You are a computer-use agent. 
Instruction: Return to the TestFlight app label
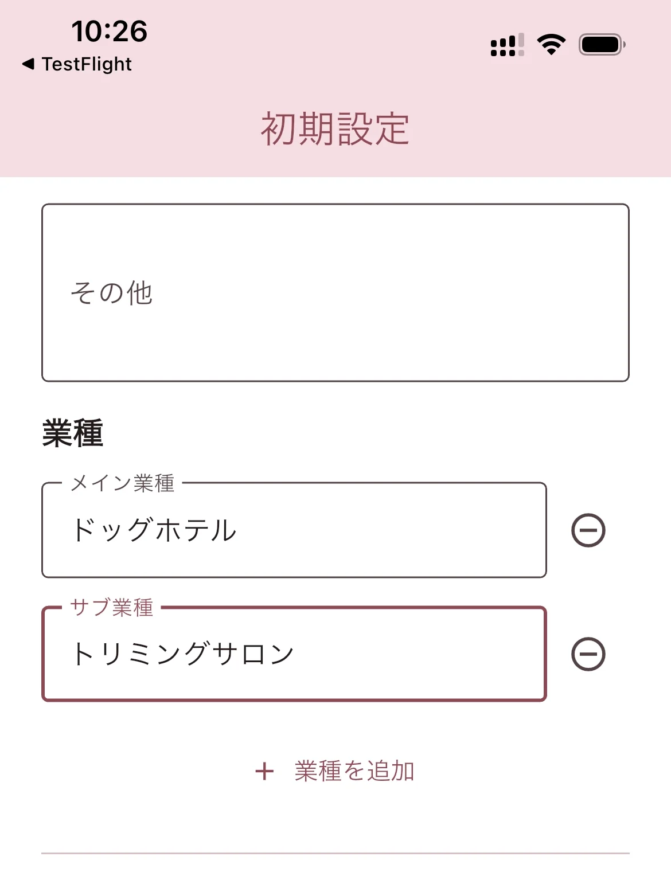(x=87, y=64)
